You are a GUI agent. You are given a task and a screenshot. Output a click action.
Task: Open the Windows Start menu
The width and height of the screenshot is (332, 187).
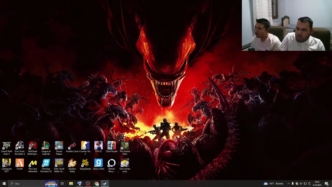pyautogui.click(x=4, y=184)
